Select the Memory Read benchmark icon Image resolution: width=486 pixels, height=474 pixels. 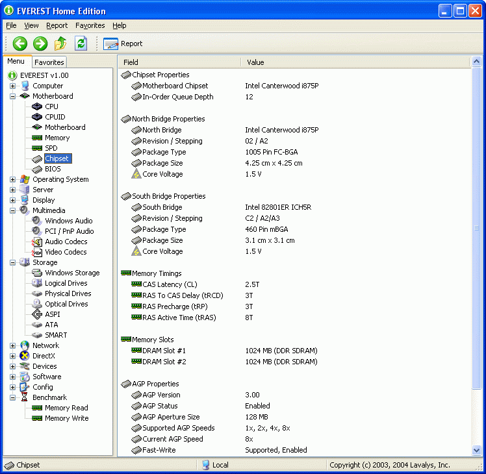click(x=37, y=408)
